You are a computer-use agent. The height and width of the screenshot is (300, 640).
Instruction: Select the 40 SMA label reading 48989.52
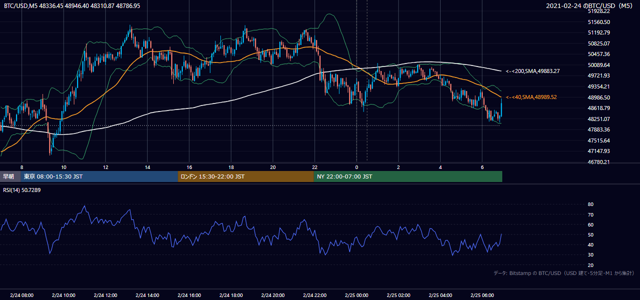[532, 97]
